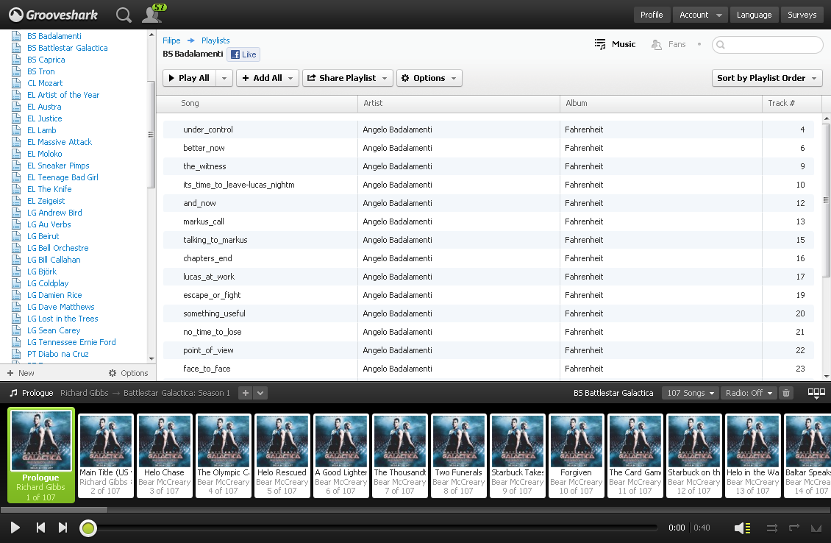Click the seek slider handle
The height and width of the screenshot is (543, 831).
tap(88, 528)
